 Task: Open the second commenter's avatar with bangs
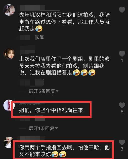(9, 54)
